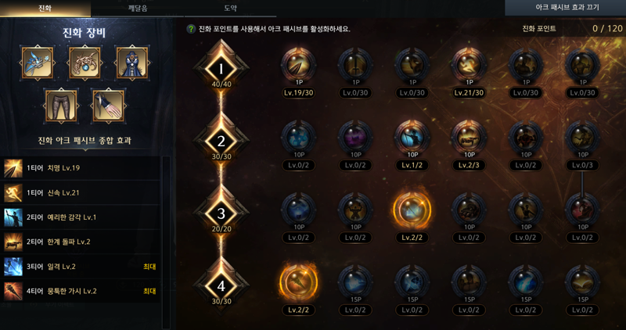
Task: Select the glowing tier 4 뭉툭한 가시 node
Action: coord(298,282)
